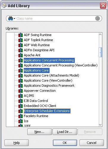Select ADF Toplink Runtime library
Viewport: 108px width, 149px height.
tap(38, 40)
